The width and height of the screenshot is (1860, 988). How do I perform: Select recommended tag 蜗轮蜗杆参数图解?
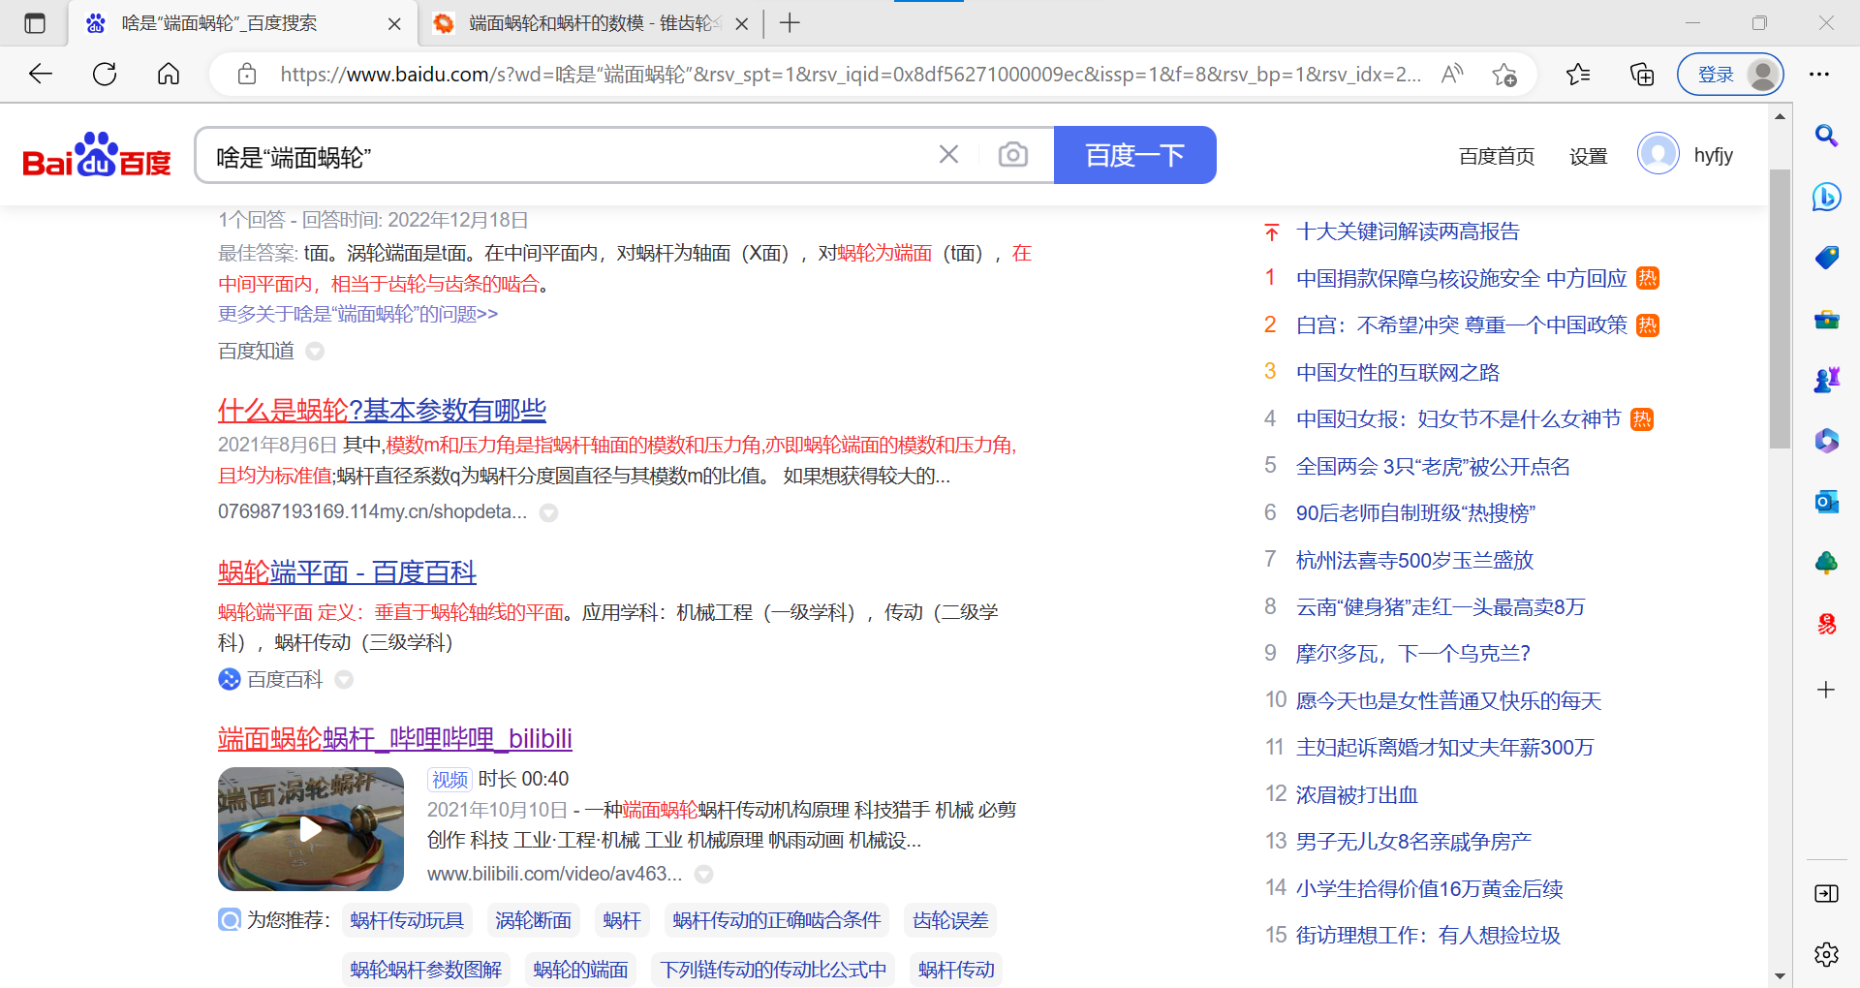point(425,970)
